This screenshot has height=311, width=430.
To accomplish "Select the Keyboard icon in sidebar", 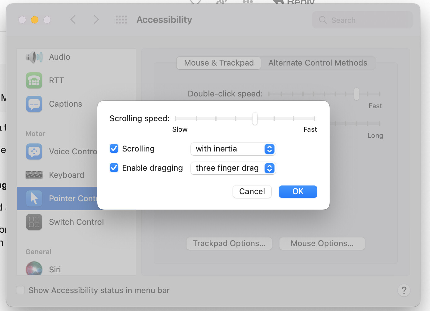I will tap(34, 175).
